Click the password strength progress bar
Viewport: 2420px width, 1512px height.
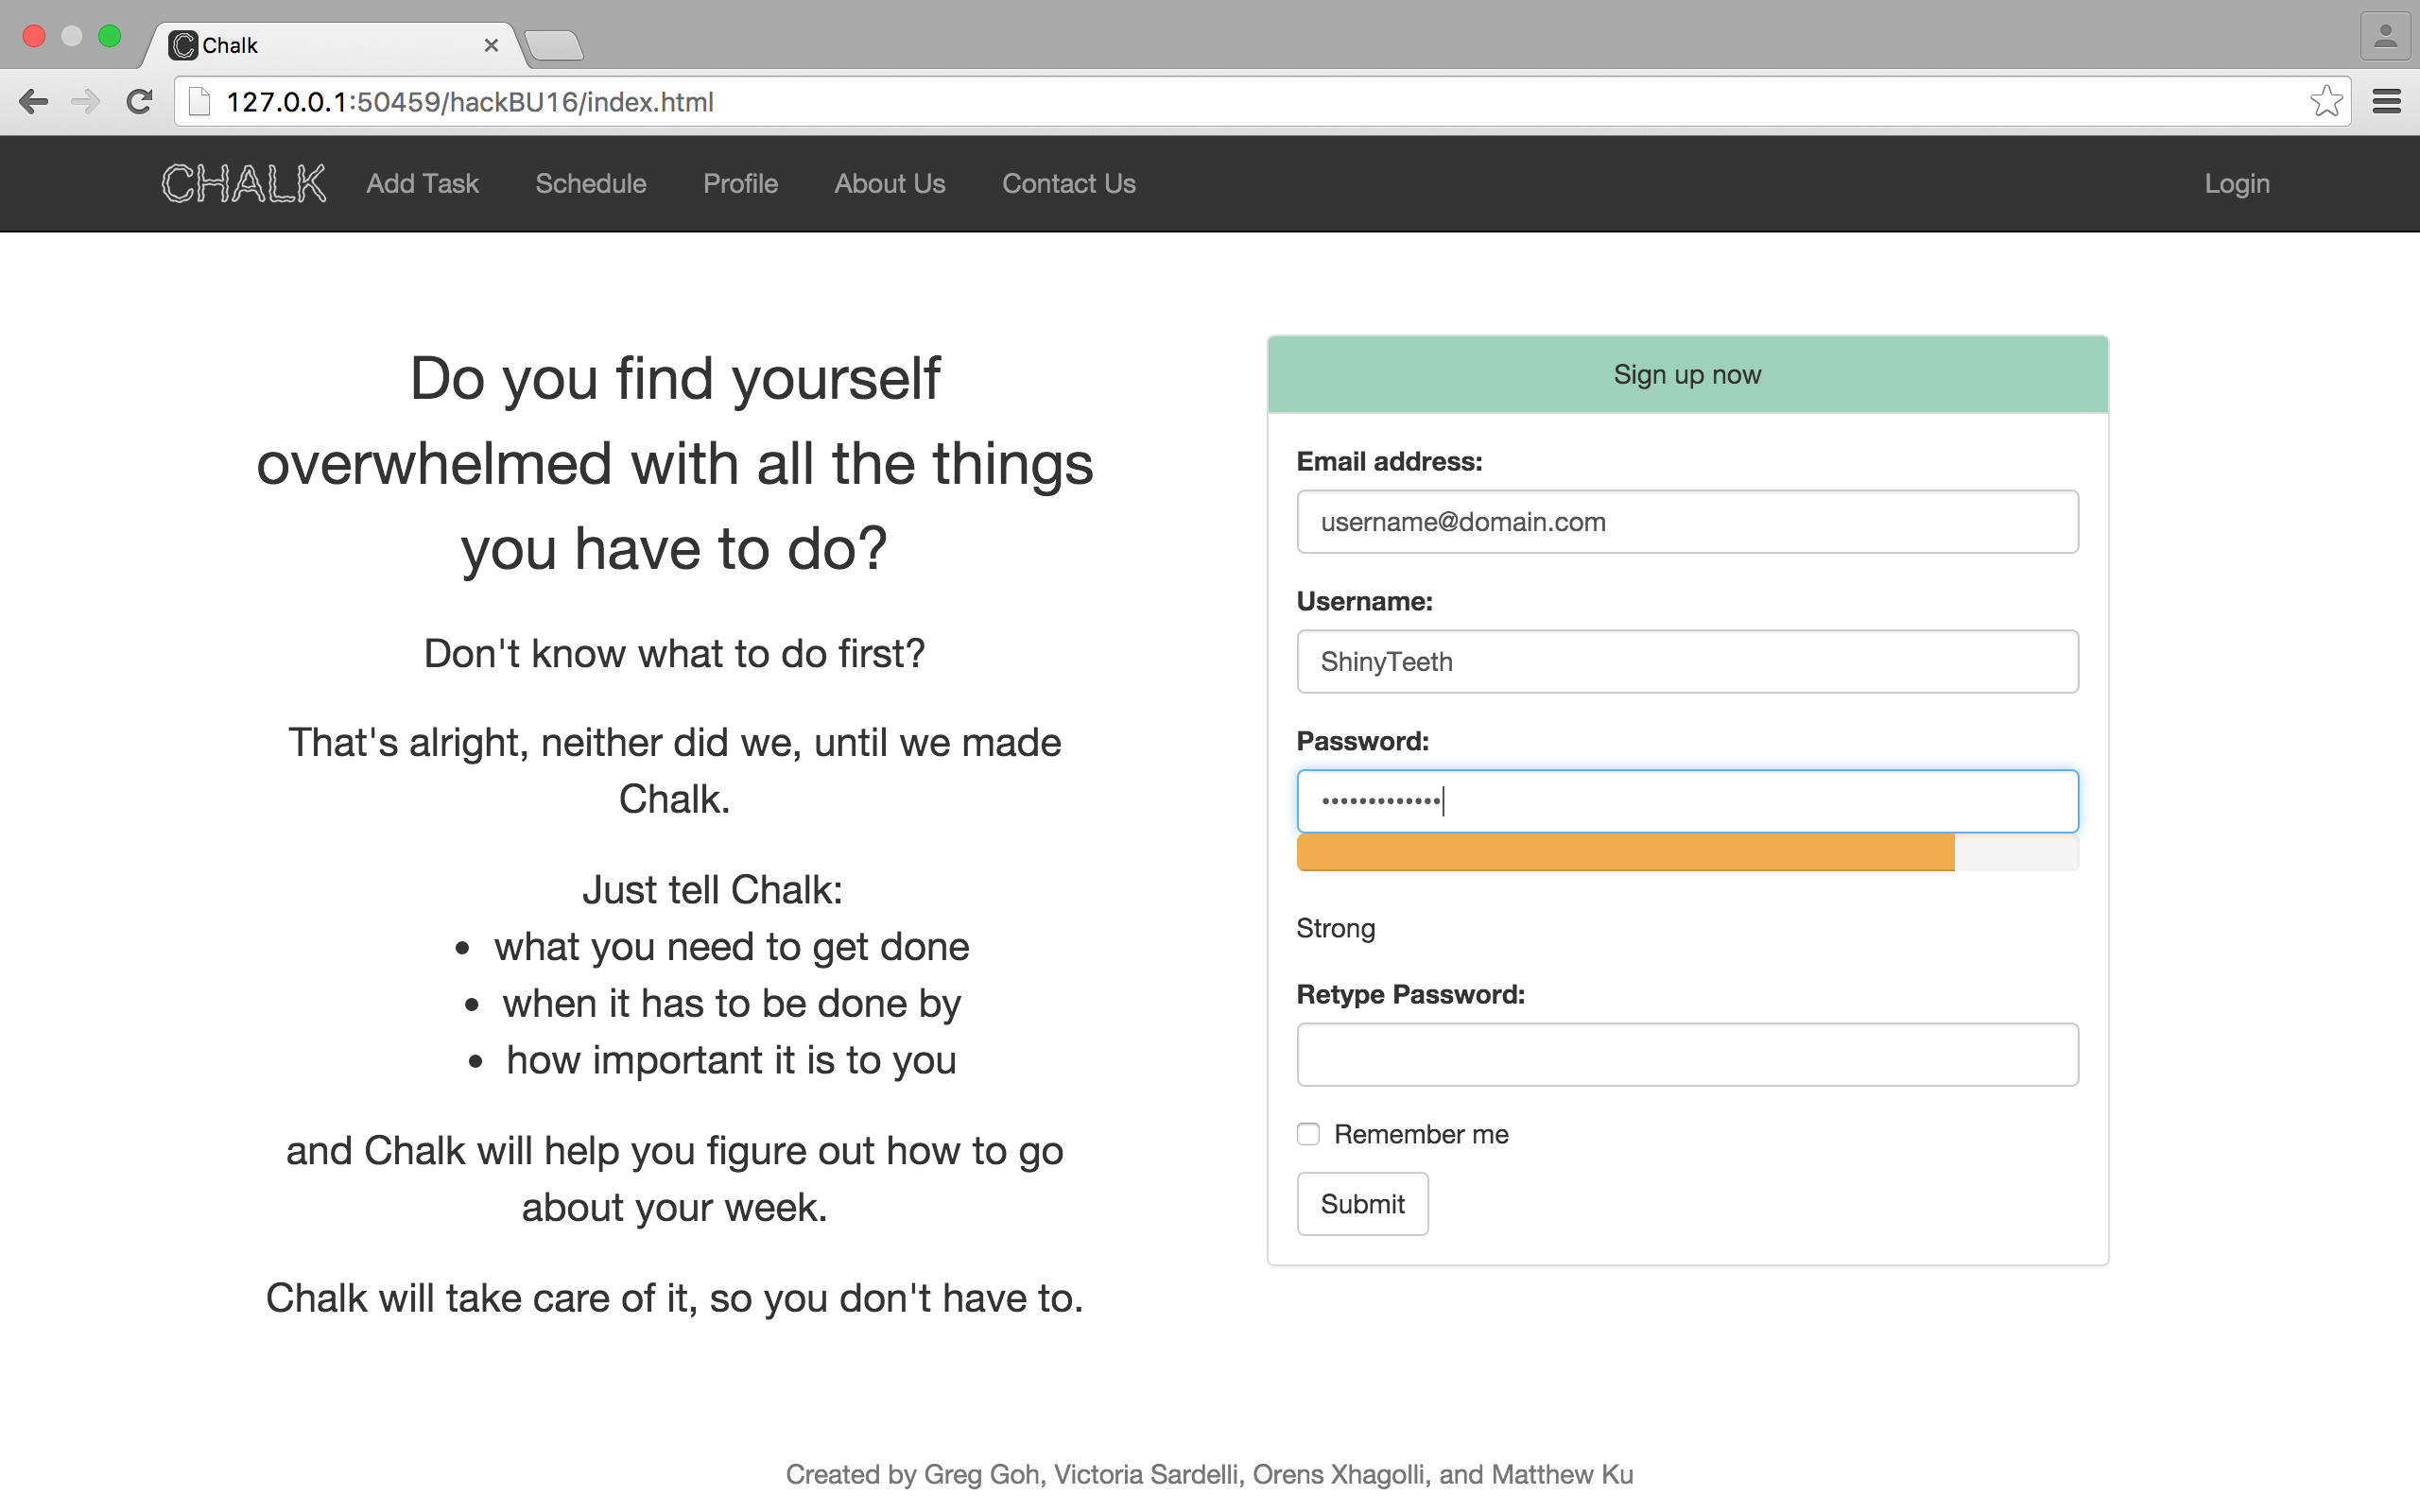pos(1686,853)
